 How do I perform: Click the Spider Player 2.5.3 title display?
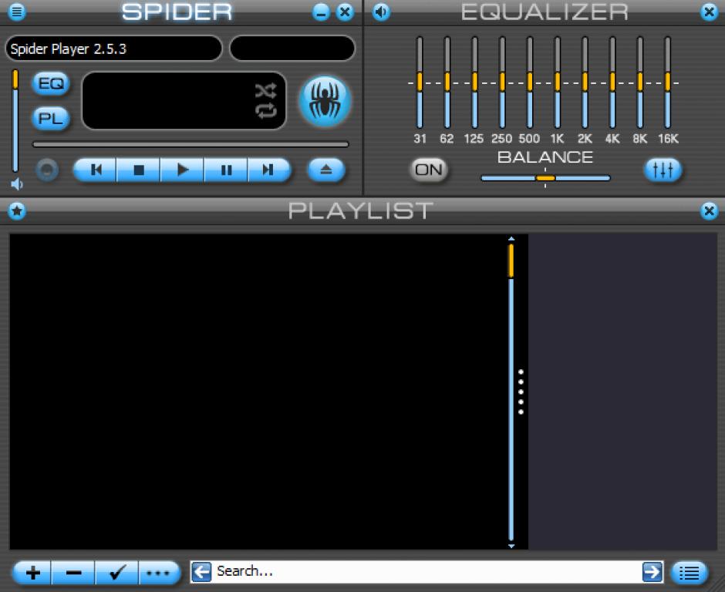(x=113, y=49)
